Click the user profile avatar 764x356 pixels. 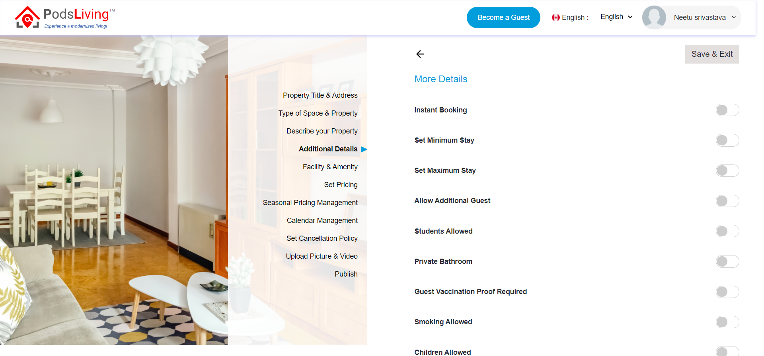tap(654, 17)
